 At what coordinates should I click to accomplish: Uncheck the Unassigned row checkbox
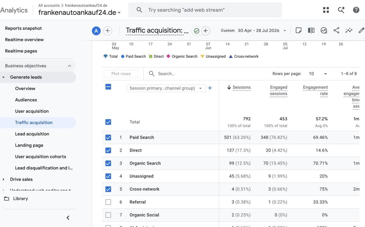point(108,176)
